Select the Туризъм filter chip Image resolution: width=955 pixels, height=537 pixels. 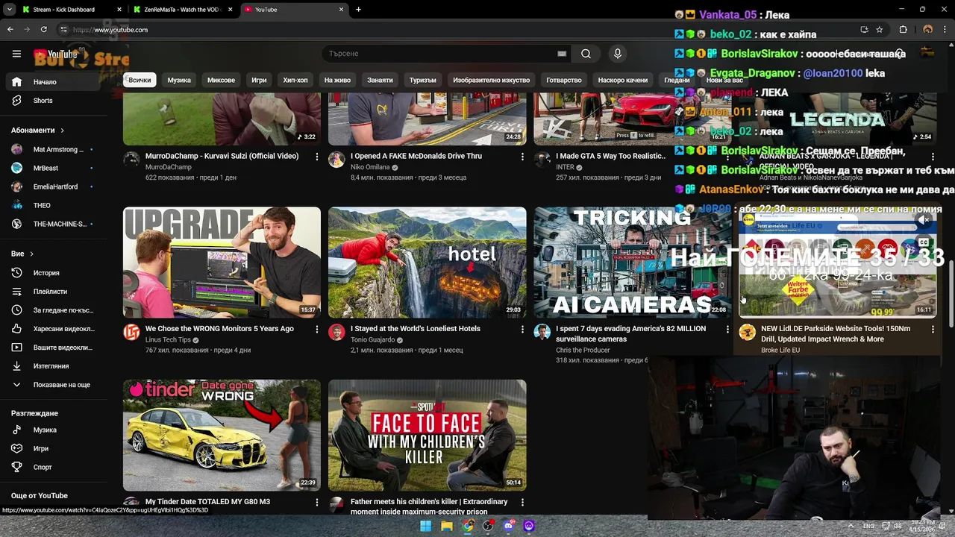coord(423,80)
